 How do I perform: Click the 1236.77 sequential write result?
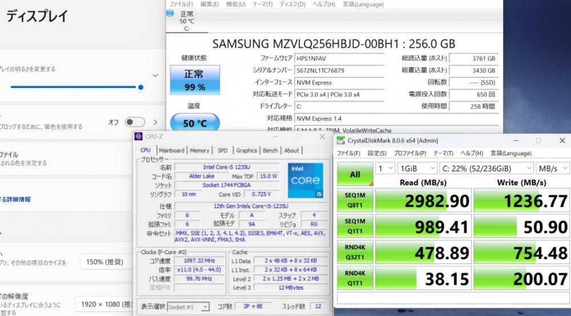click(x=521, y=200)
